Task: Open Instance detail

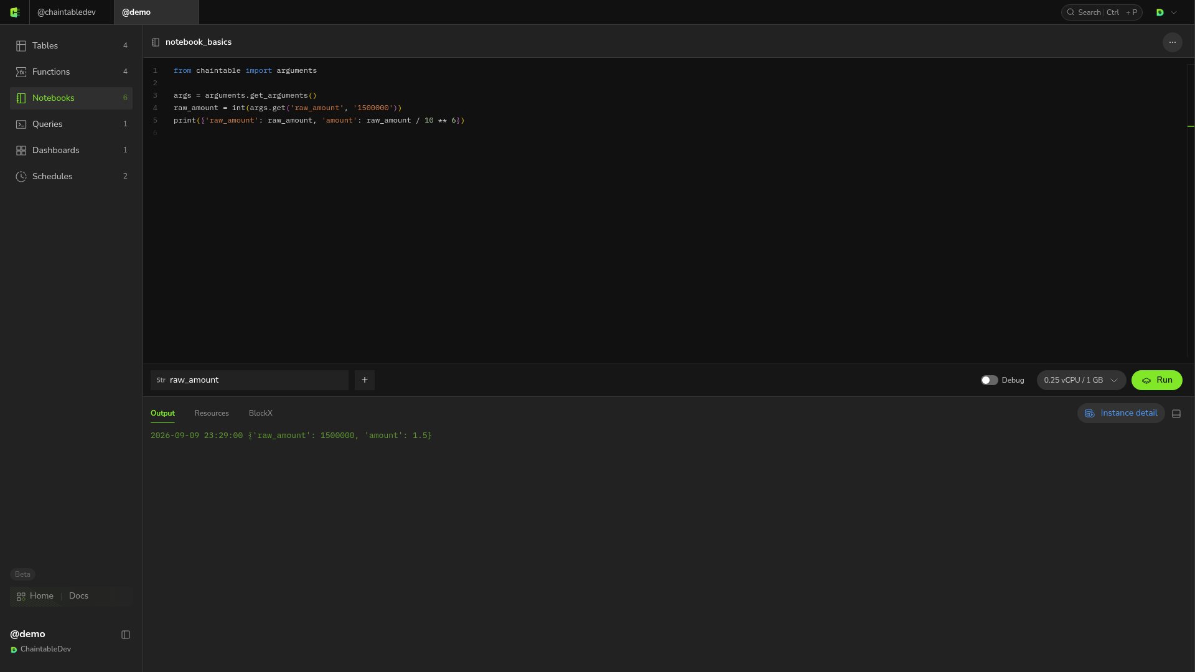Action: 1121,413
